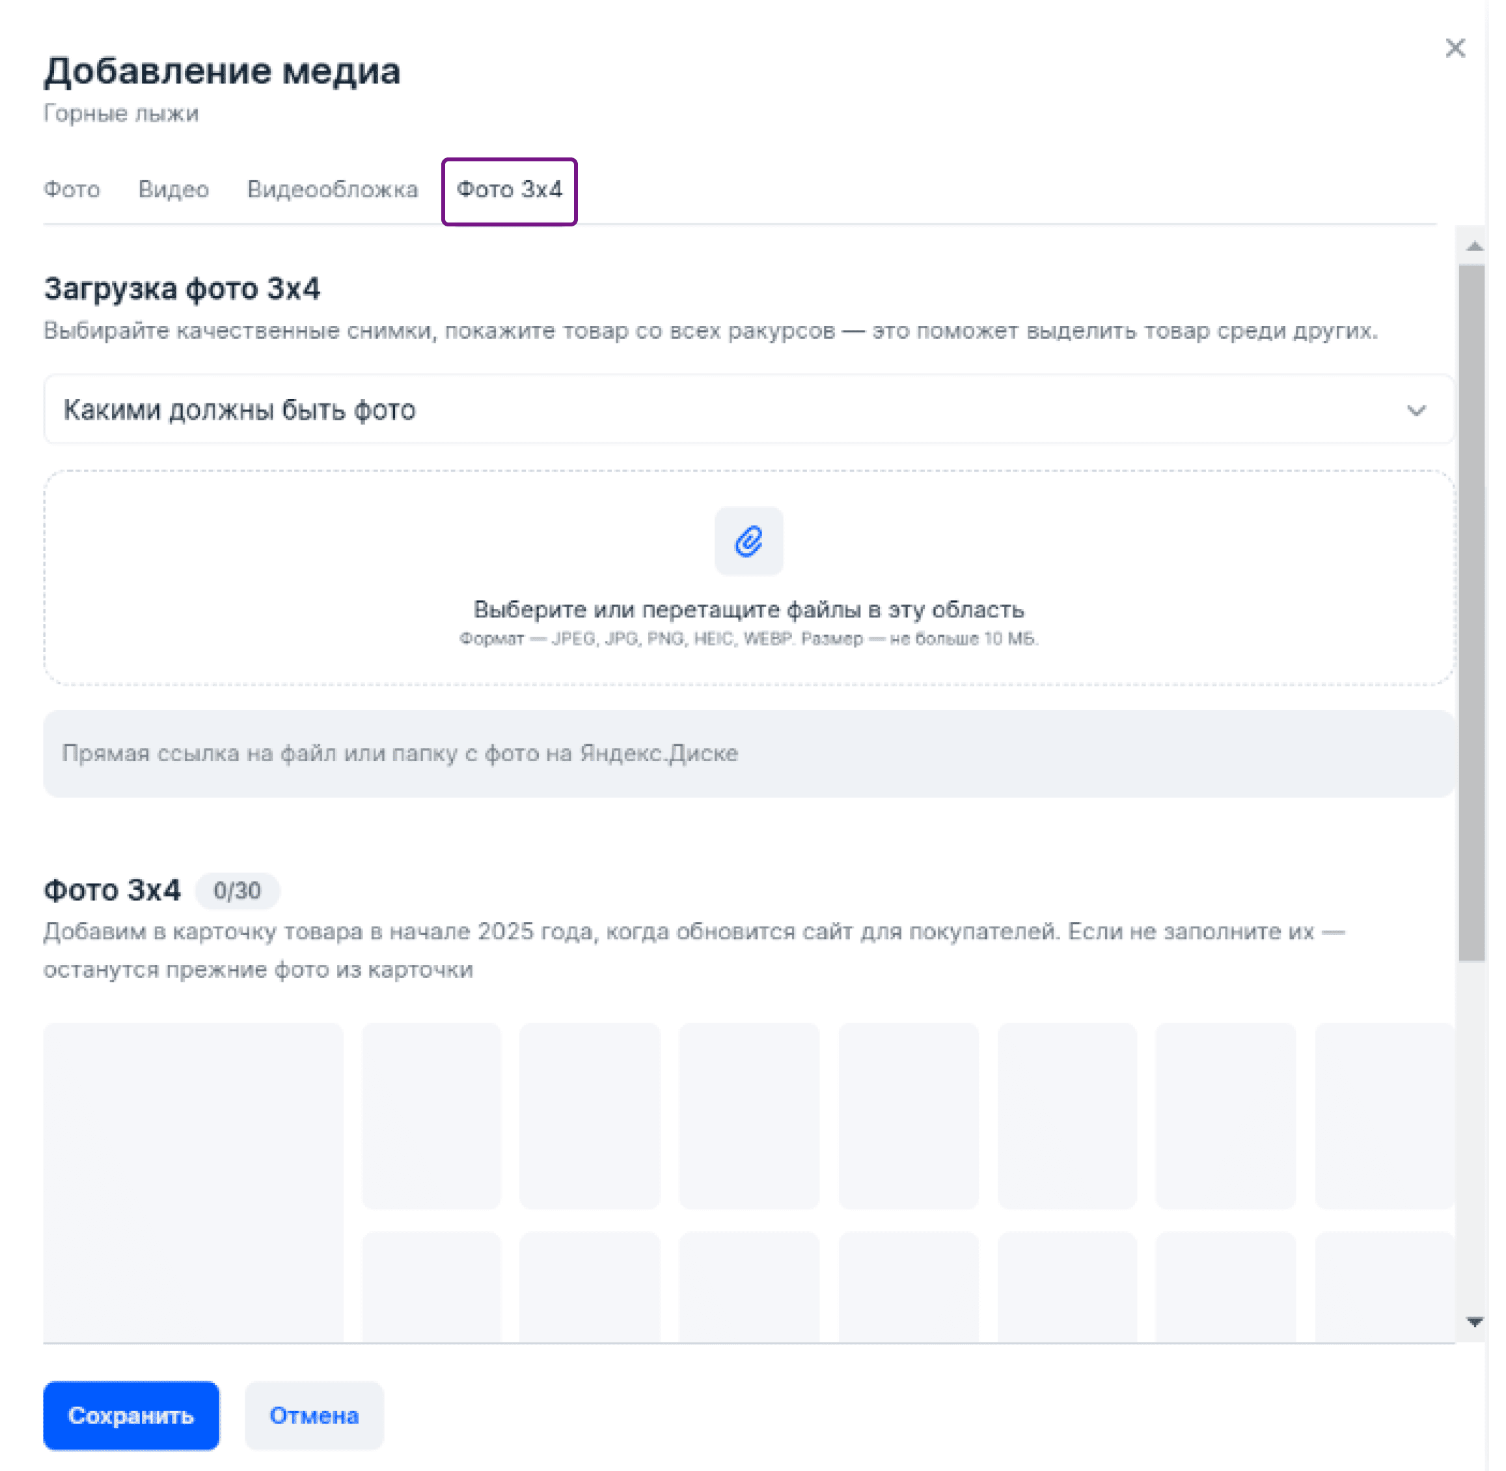Screen dimensions: 1506x1471
Task: Click the scrollbar down arrow
Action: tap(1473, 1322)
